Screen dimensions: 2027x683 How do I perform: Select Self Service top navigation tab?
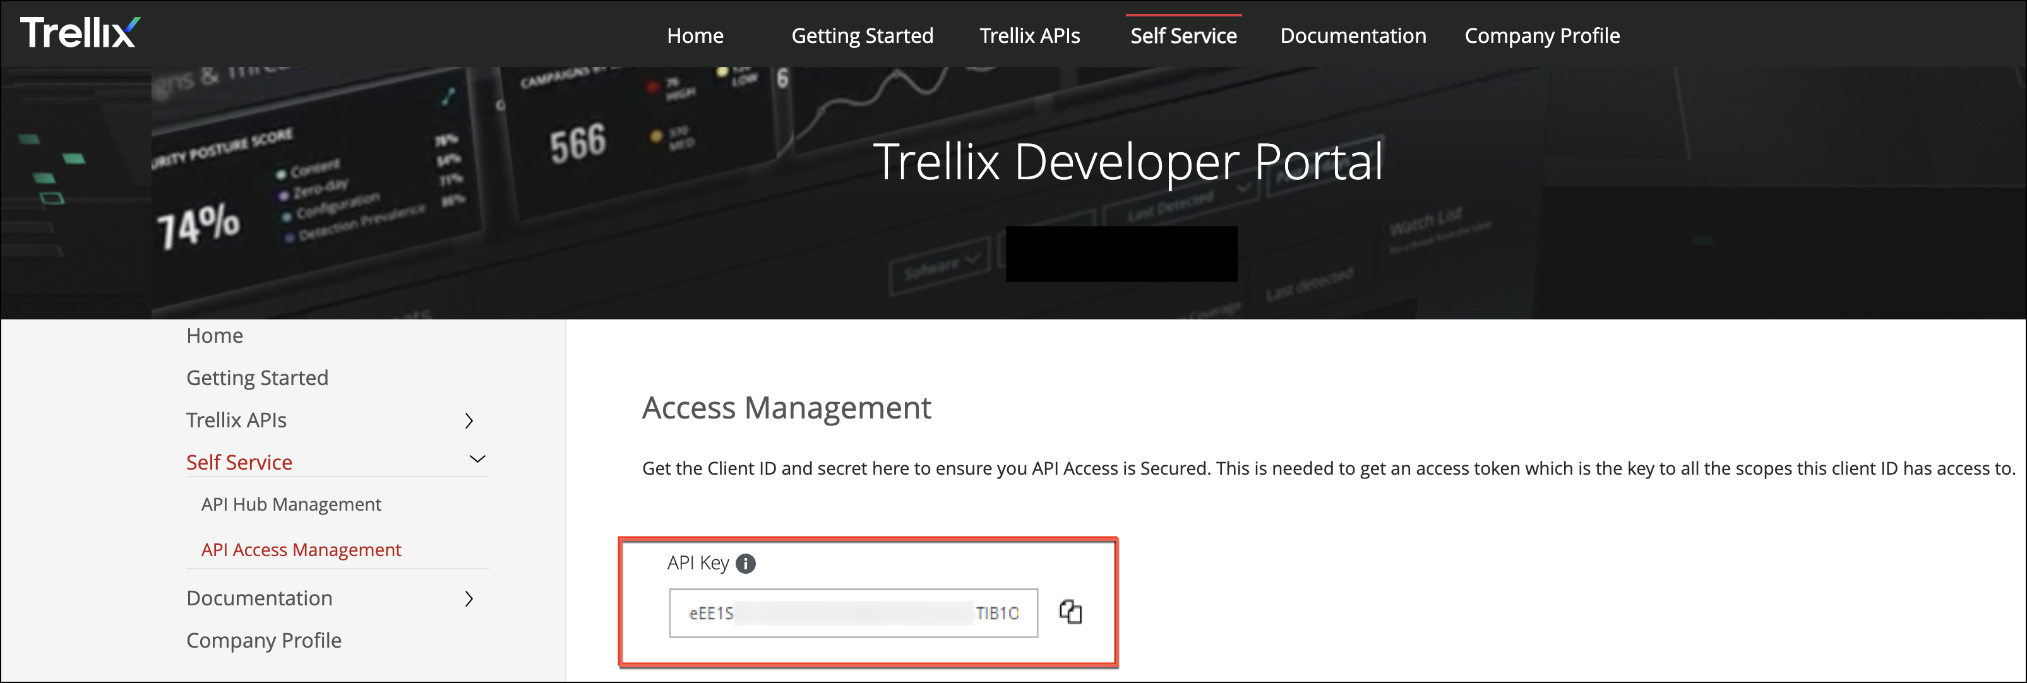tap(1183, 36)
